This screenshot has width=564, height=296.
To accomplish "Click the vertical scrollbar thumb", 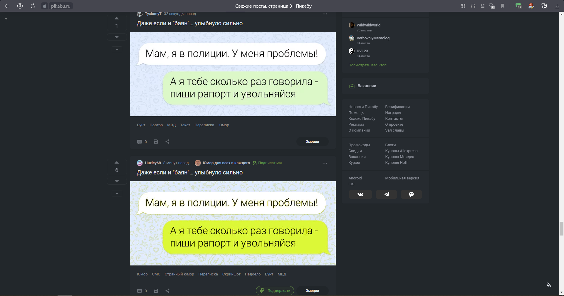I will click(x=561, y=229).
